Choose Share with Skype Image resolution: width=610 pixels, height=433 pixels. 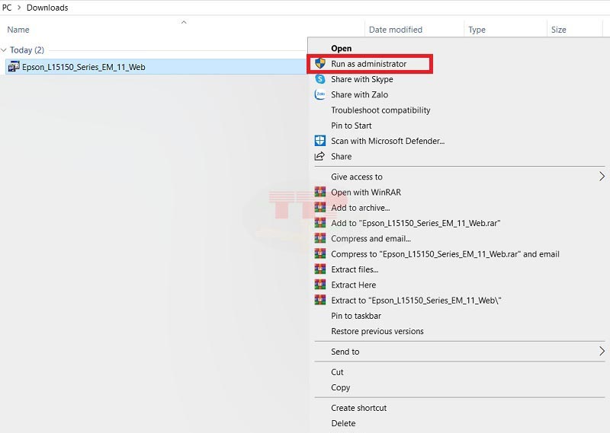click(361, 79)
